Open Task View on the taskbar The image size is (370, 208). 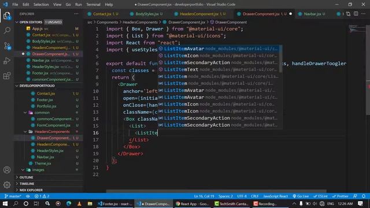pyautogui.click(x=36, y=203)
